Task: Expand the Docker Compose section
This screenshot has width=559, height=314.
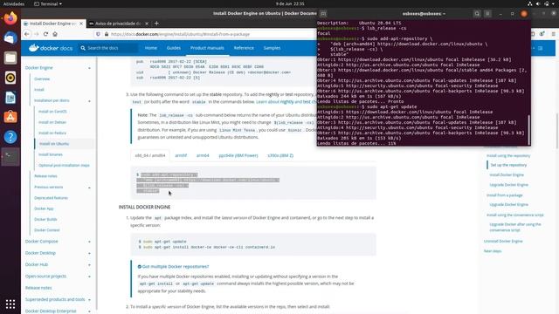Action: pyautogui.click(x=89, y=242)
